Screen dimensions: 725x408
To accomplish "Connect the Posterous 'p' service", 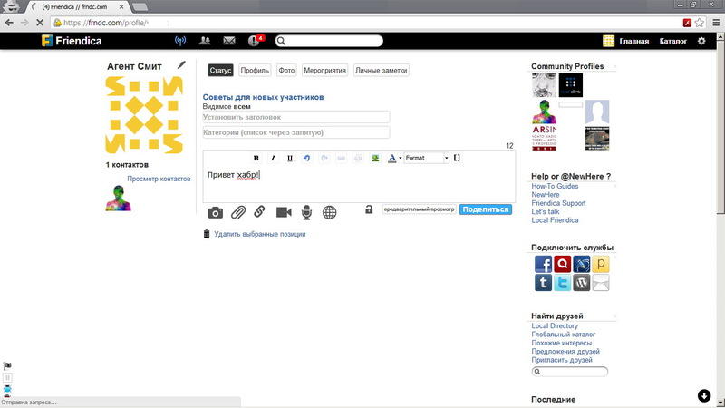I will 601,264.
